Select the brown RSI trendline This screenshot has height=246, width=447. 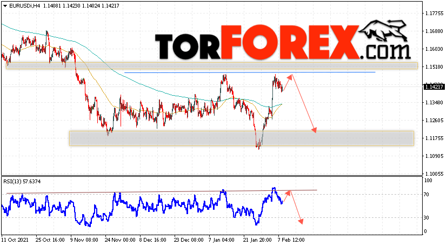tap(162, 191)
